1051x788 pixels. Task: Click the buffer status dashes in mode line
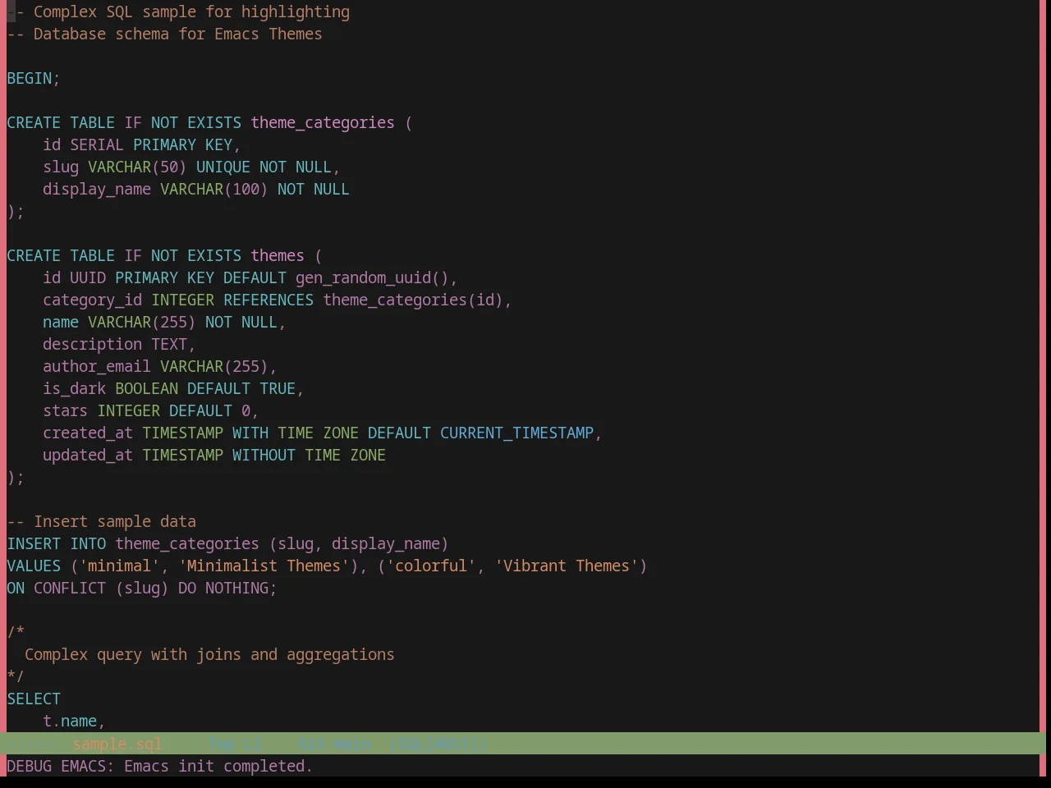(30, 744)
